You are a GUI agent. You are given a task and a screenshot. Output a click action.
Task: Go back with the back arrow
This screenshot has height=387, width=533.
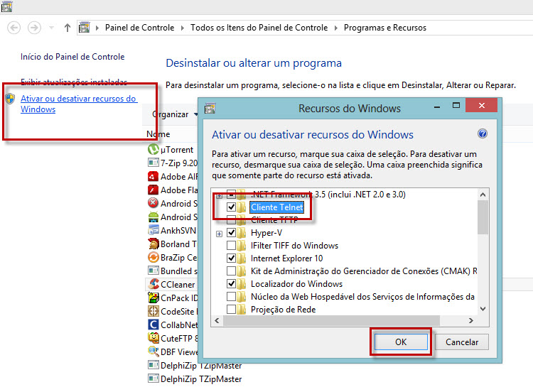coord(14,28)
